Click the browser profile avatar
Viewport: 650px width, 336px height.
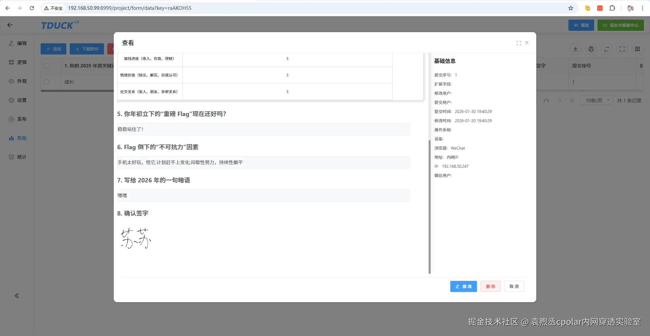[x=630, y=8]
